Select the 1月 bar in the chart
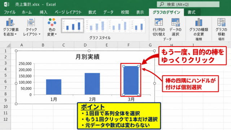The image size is (231, 130). click(x=54, y=87)
